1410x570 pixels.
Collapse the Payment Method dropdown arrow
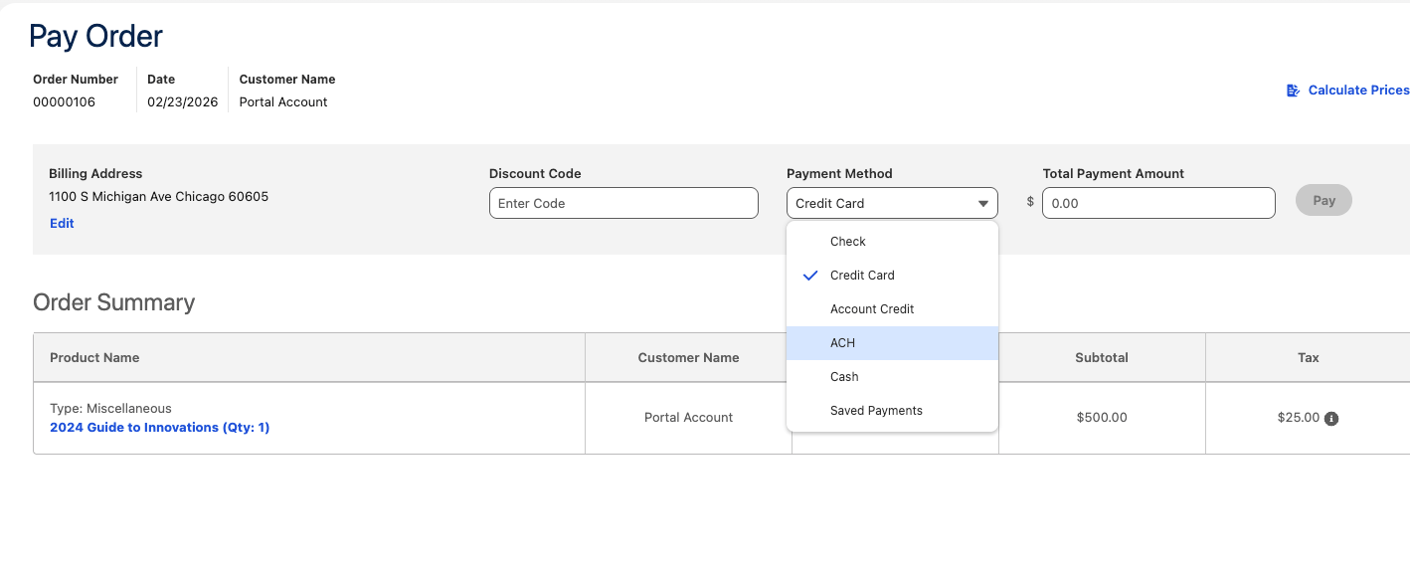[x=983, y=203]
